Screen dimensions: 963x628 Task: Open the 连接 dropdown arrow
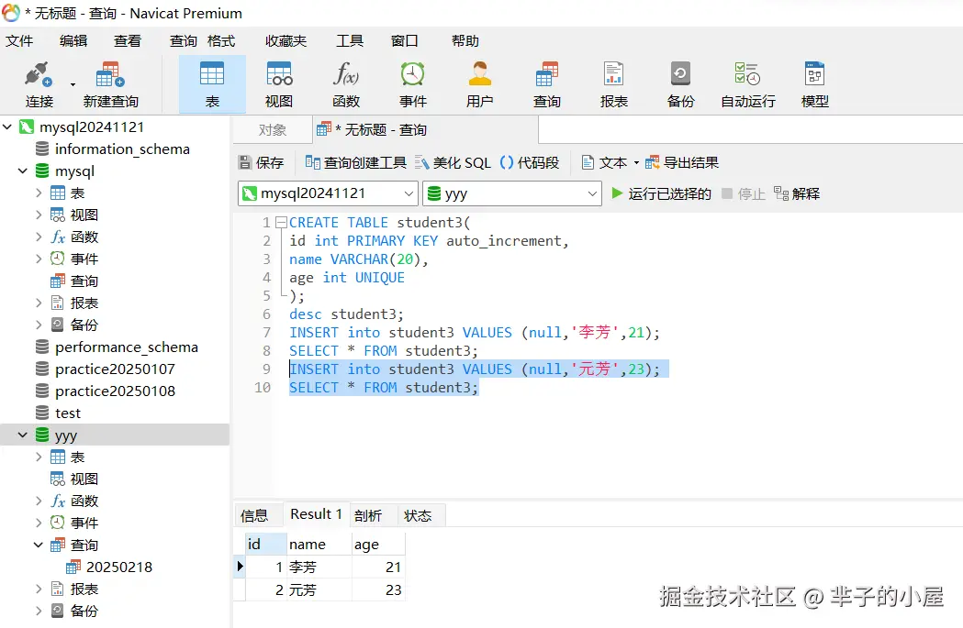pyautogui.click(x=73, y=84)
